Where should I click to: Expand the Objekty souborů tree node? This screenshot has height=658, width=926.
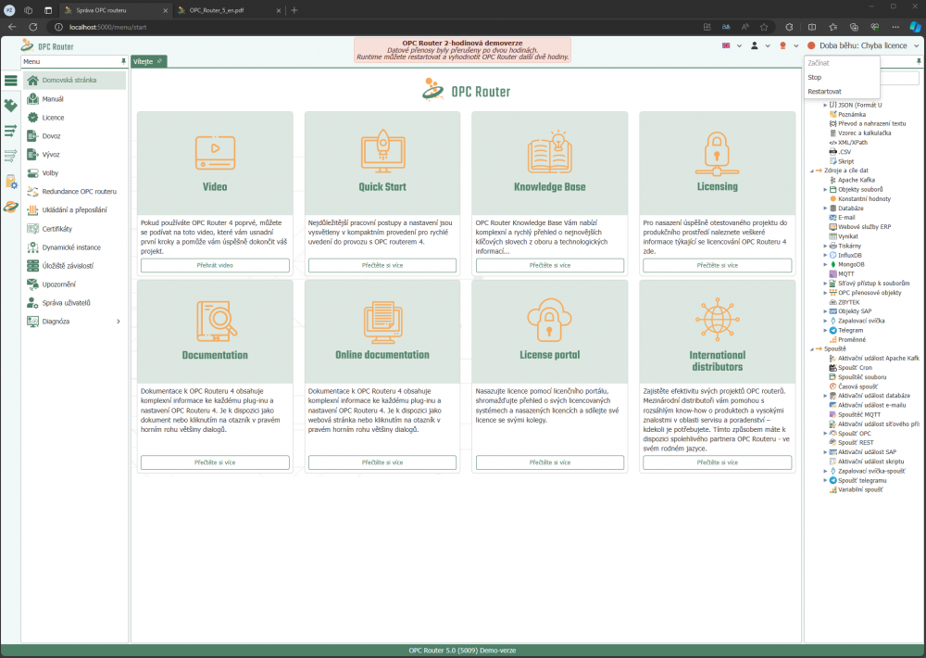click(x=826, y=190)
